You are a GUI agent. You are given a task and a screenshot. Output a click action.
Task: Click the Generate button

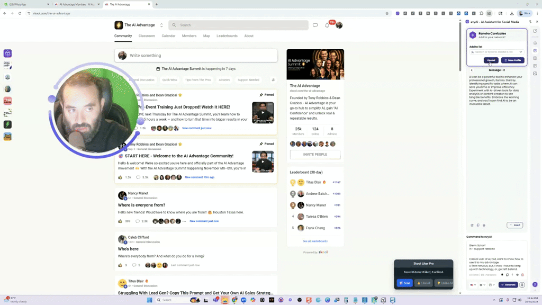pos(508,285)
